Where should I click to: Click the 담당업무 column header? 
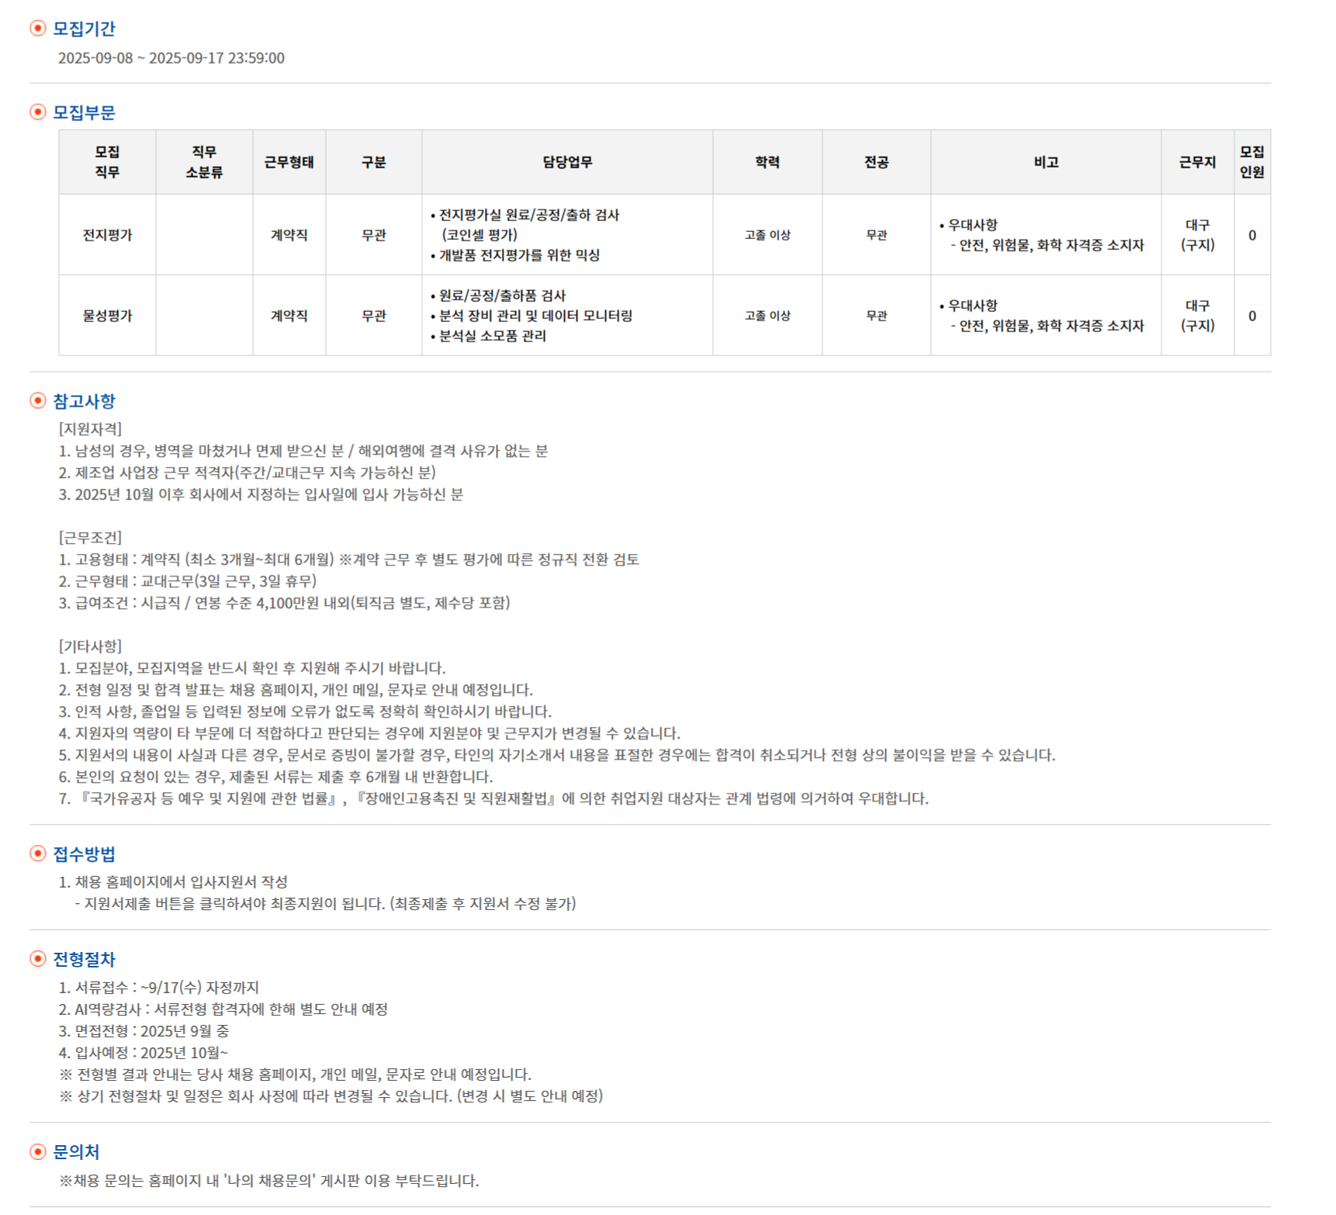pos(567,162)
